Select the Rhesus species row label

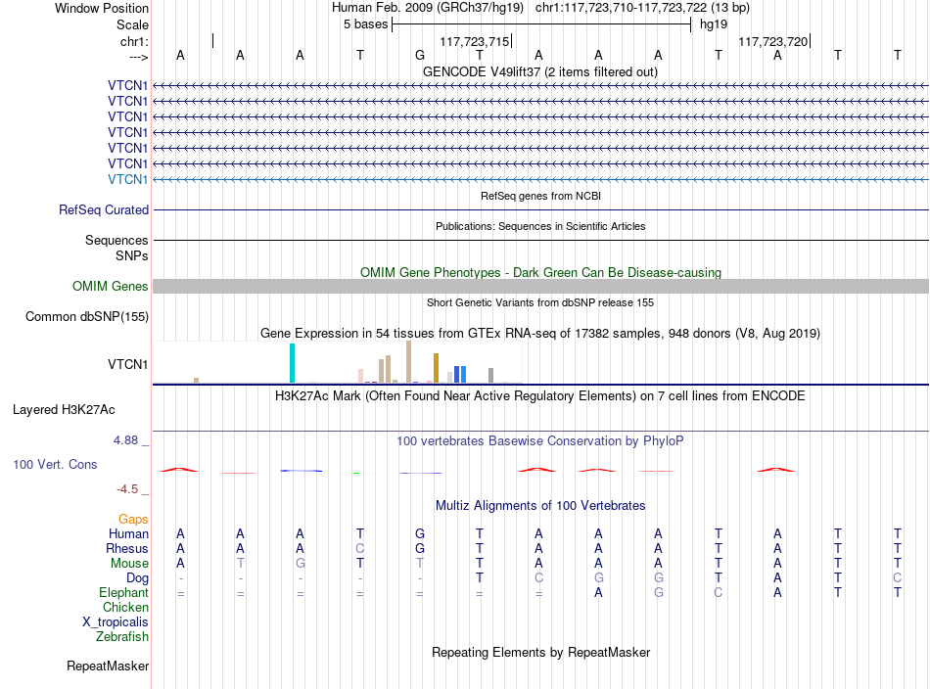[x=127, y=548]
